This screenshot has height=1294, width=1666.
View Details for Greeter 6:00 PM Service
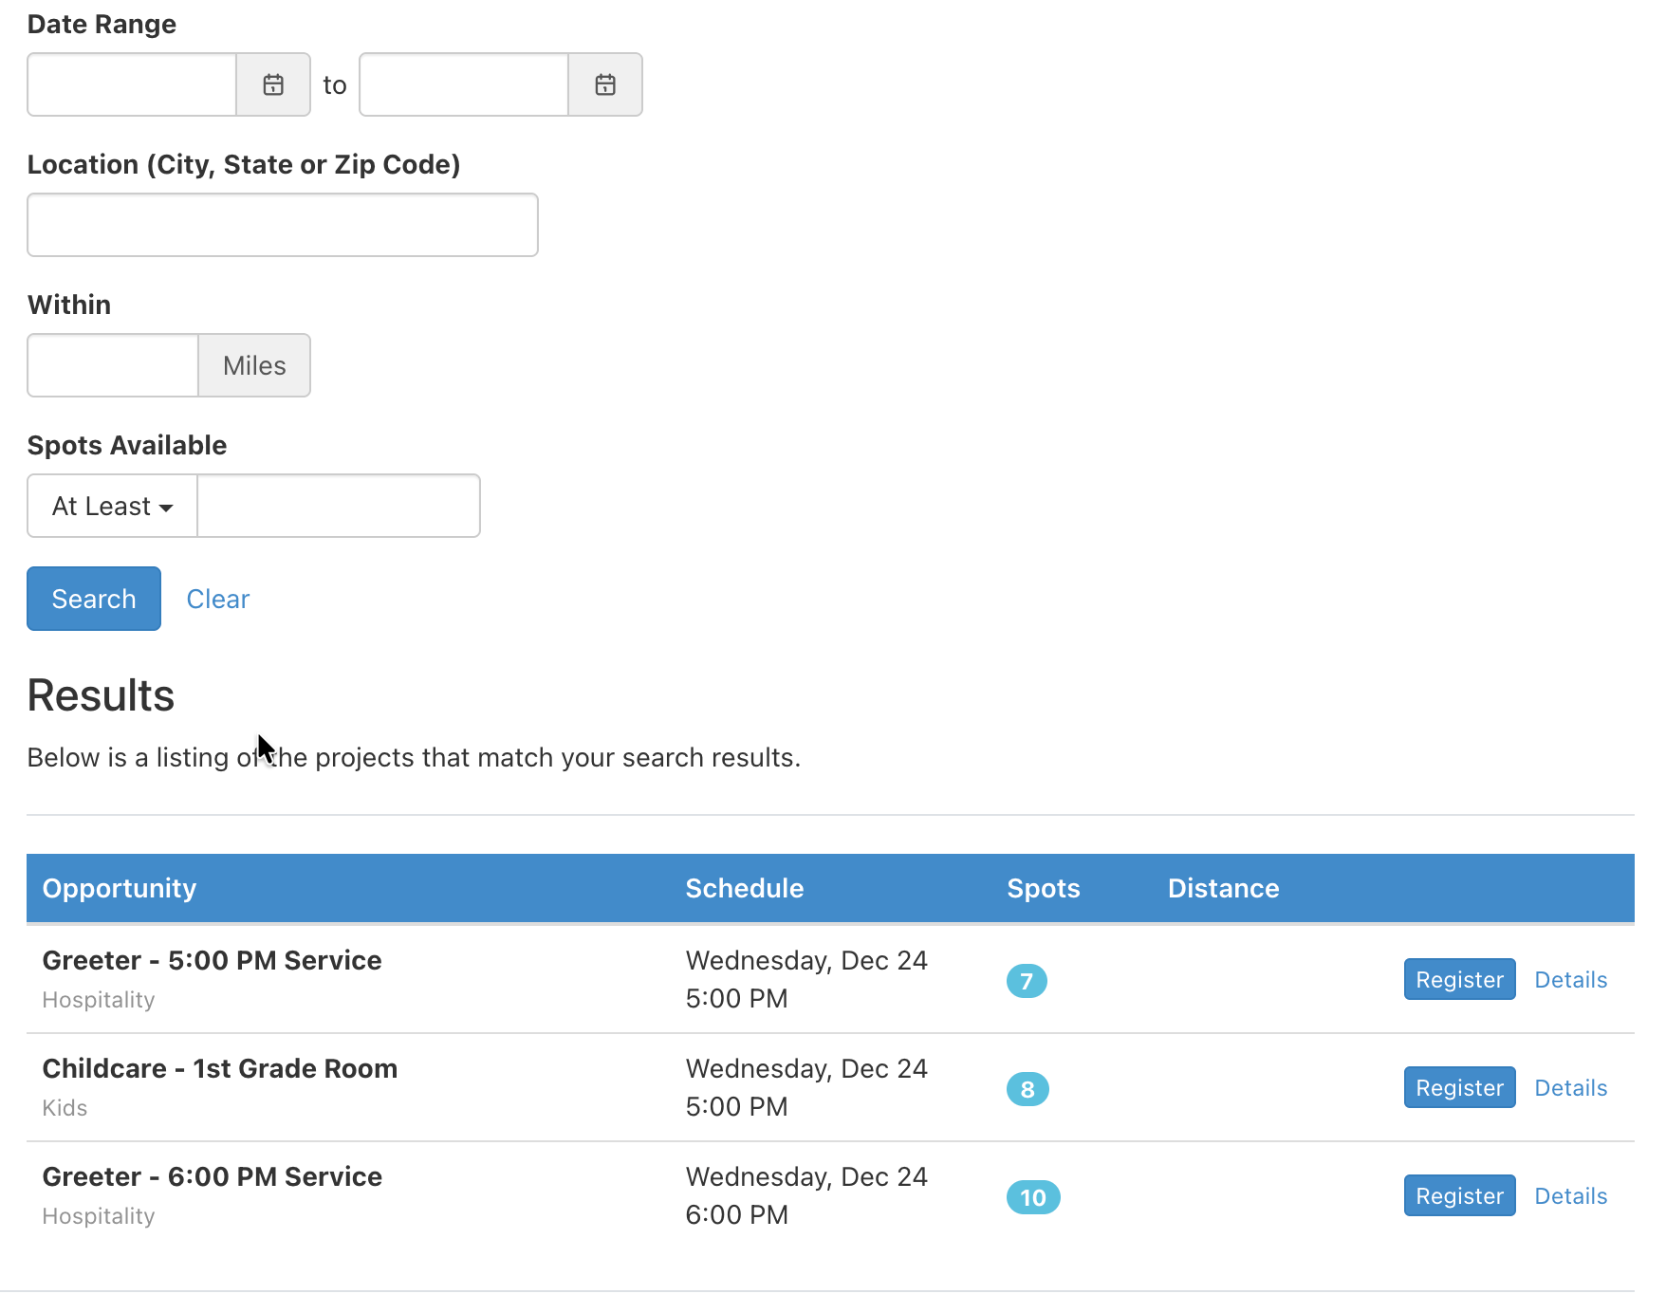(x=1570, y=1196)
